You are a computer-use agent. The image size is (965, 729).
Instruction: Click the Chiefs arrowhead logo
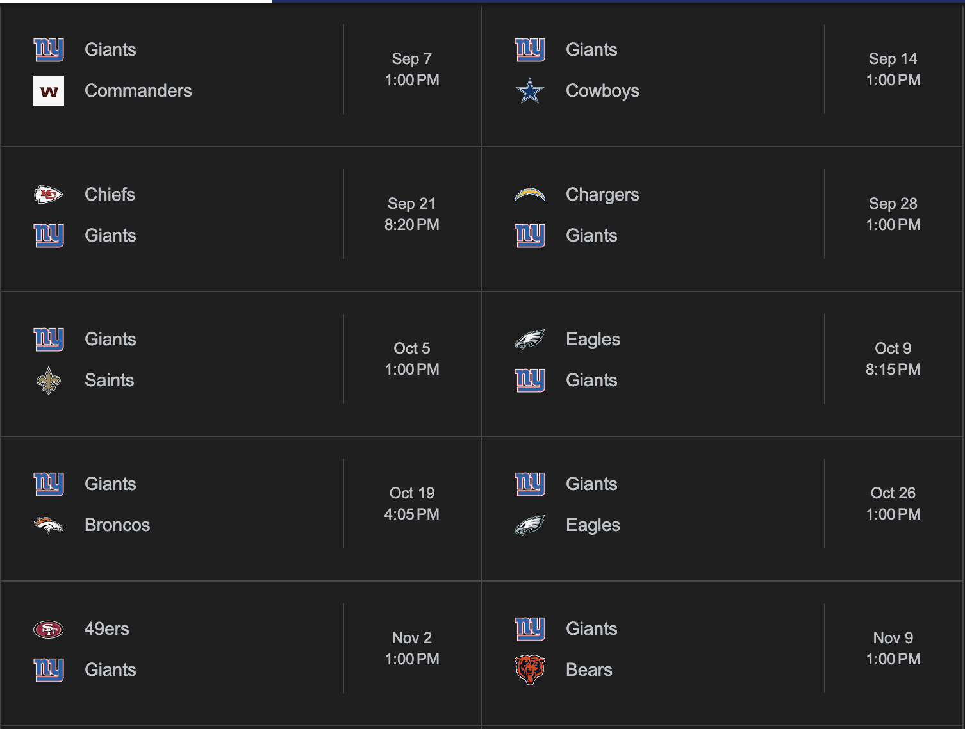(x=49, y=194)
